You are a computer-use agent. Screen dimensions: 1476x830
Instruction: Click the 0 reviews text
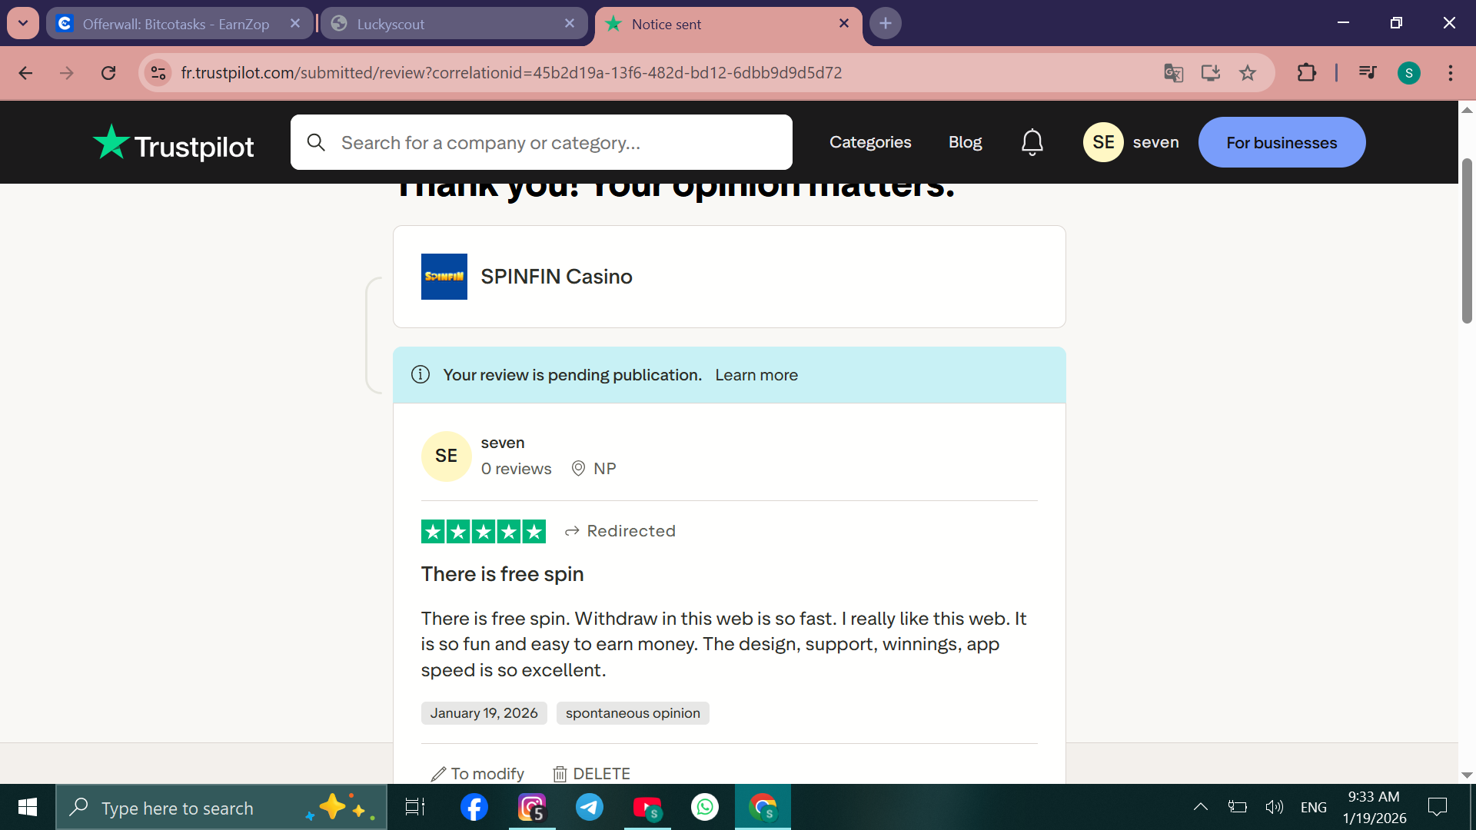pos(517,469)
